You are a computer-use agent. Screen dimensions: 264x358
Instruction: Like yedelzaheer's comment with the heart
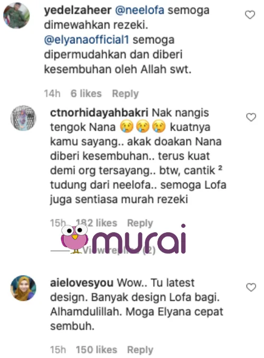250,15
